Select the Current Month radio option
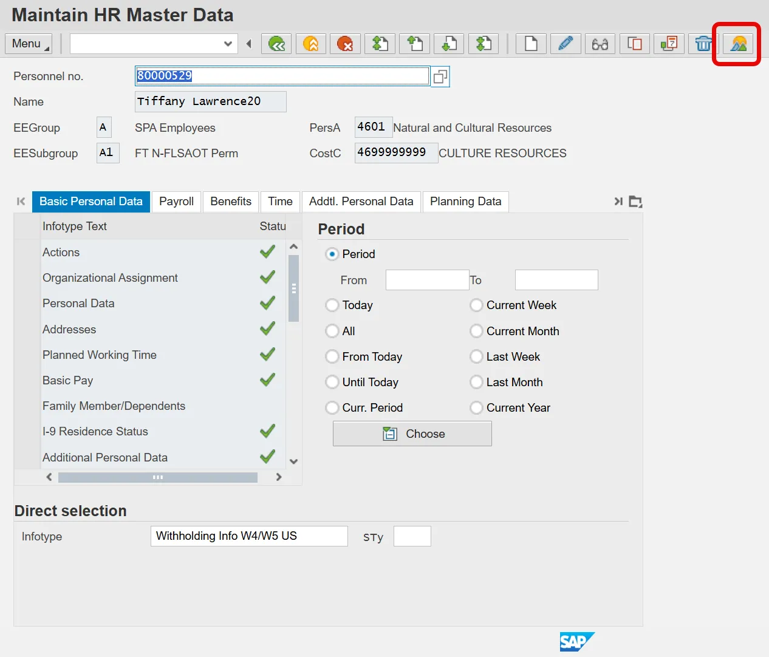This screenshot has width=769, height=657. pyautogui.click(x=477, y=331)
